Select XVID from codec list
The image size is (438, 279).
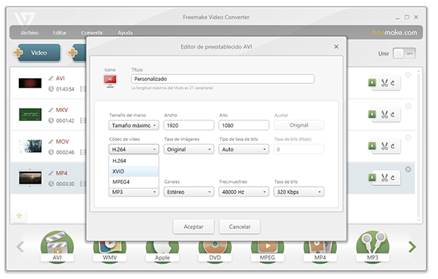(134, 171)
